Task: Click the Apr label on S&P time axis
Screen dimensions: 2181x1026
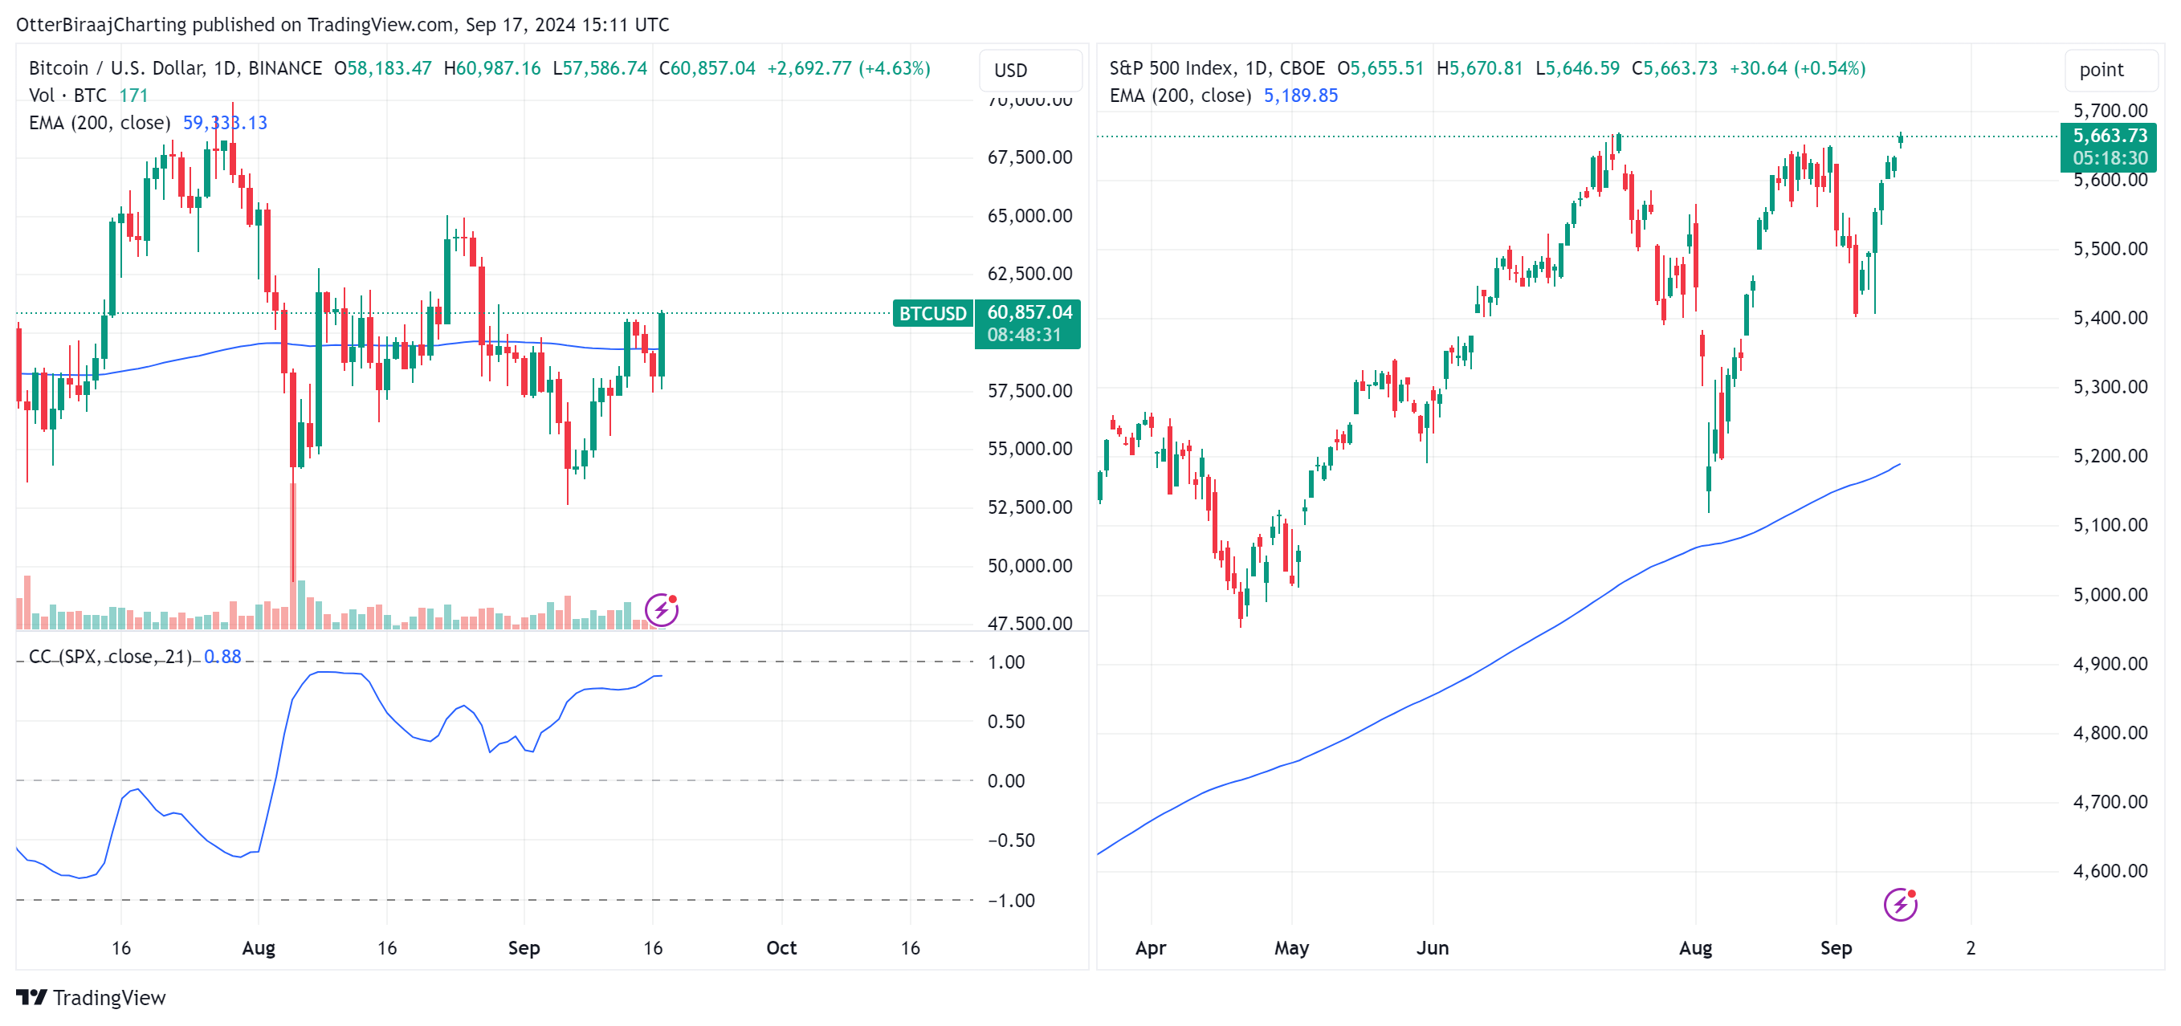Action: click(1151, 947)
